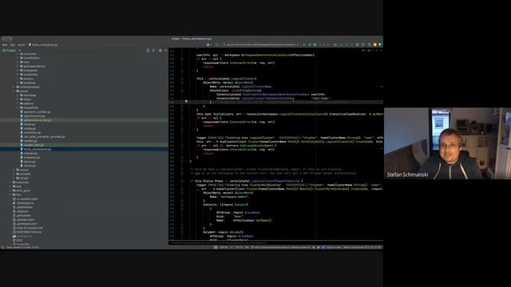Open cache.go in project tree
511x287 pixels.
click(x=28, y=124)
